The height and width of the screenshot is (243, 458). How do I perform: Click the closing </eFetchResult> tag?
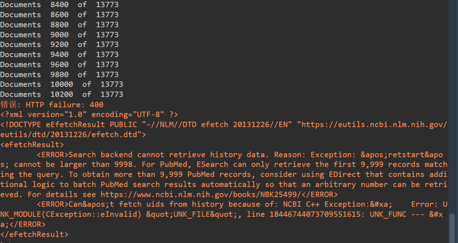(x=34, y=234)
